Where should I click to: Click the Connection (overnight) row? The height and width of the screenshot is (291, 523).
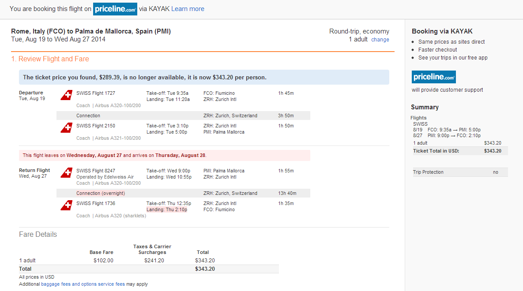183,193
